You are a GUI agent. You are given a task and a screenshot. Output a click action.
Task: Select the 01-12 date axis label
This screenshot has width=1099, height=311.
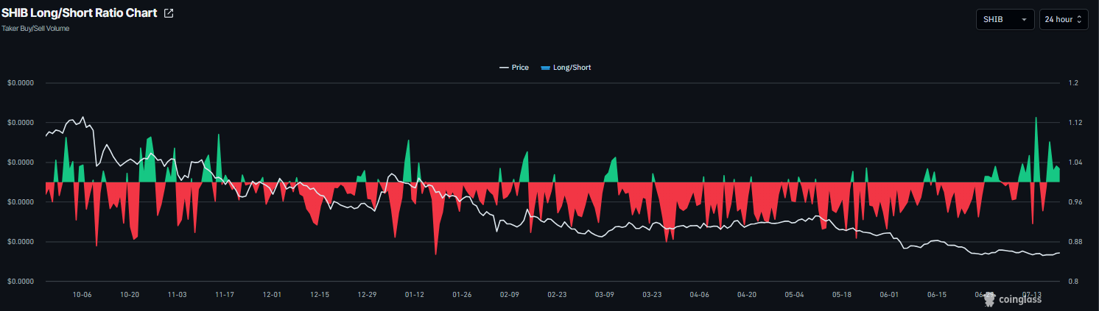[415, 294]
